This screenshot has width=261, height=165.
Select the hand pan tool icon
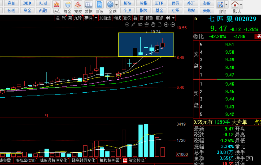tap(153, 25)
